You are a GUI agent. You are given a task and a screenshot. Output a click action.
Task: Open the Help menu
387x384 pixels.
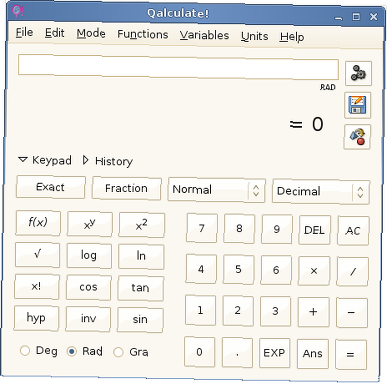coord(292,37)
